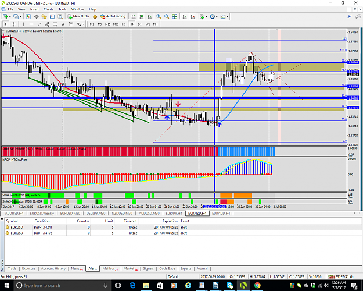Image resolution: width=363 pixels, height=291 pixels.
Task: Open the Insert menu
Action: [34, 9]
